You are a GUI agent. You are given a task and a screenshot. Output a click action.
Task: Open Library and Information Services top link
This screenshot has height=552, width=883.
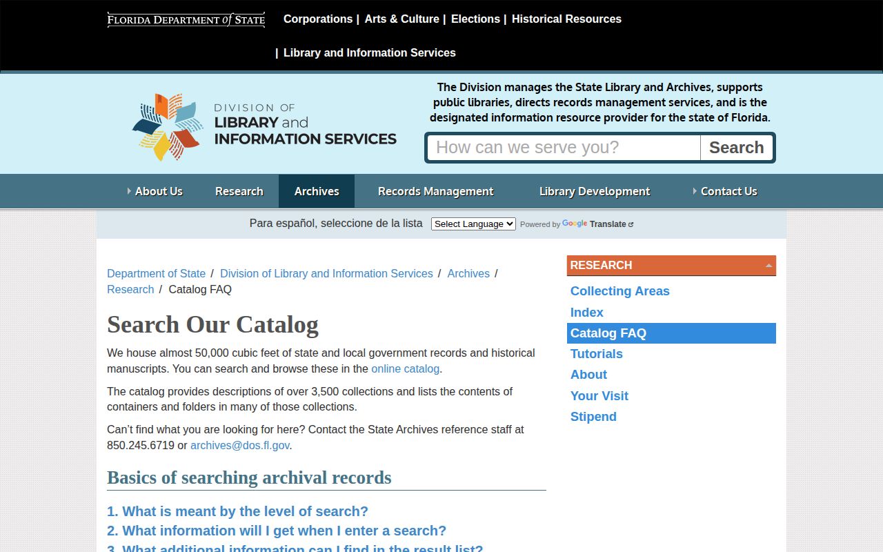[x=370, y=53]
